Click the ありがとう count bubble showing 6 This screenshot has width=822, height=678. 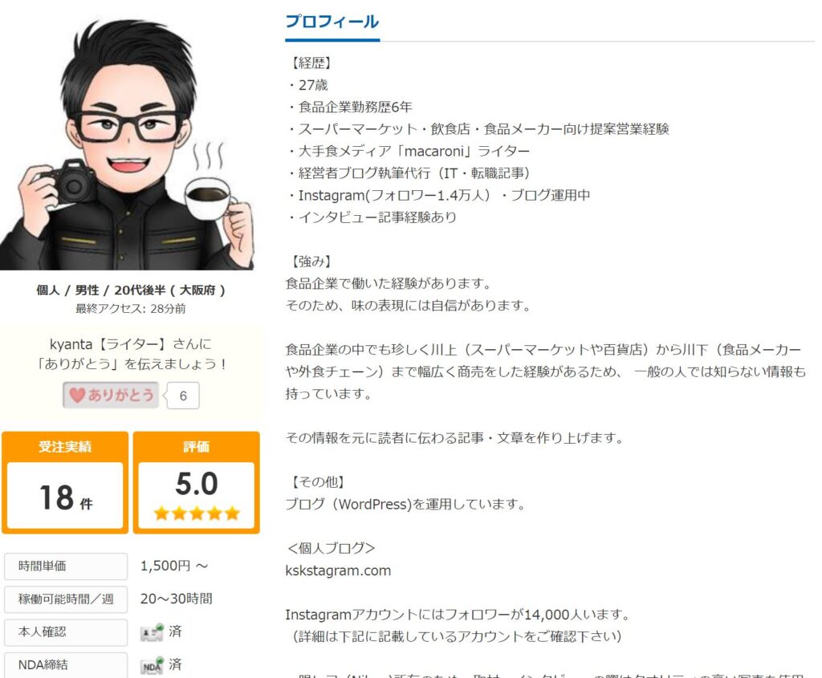[182, 396]
